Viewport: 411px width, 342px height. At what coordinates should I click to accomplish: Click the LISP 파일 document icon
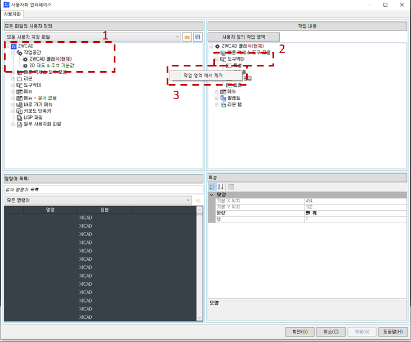pyautogui.click(x=19, y=118)
